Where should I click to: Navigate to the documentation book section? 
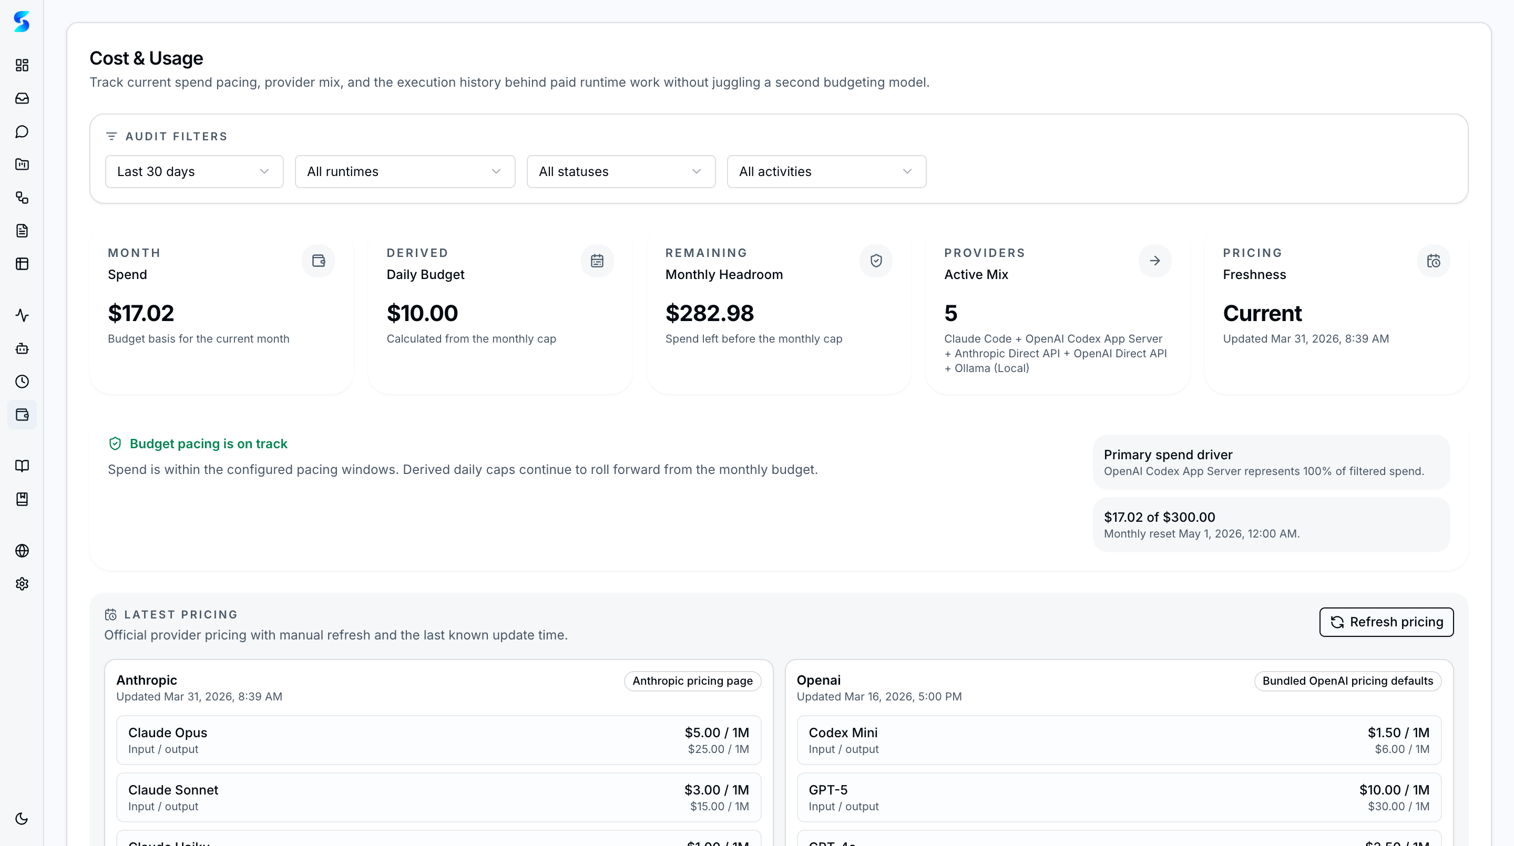(x=22, y=466)
